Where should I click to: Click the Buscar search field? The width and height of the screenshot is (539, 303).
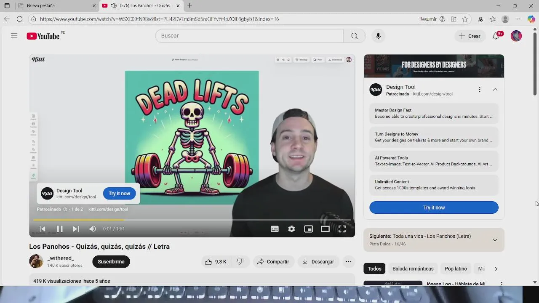(249, 36)
